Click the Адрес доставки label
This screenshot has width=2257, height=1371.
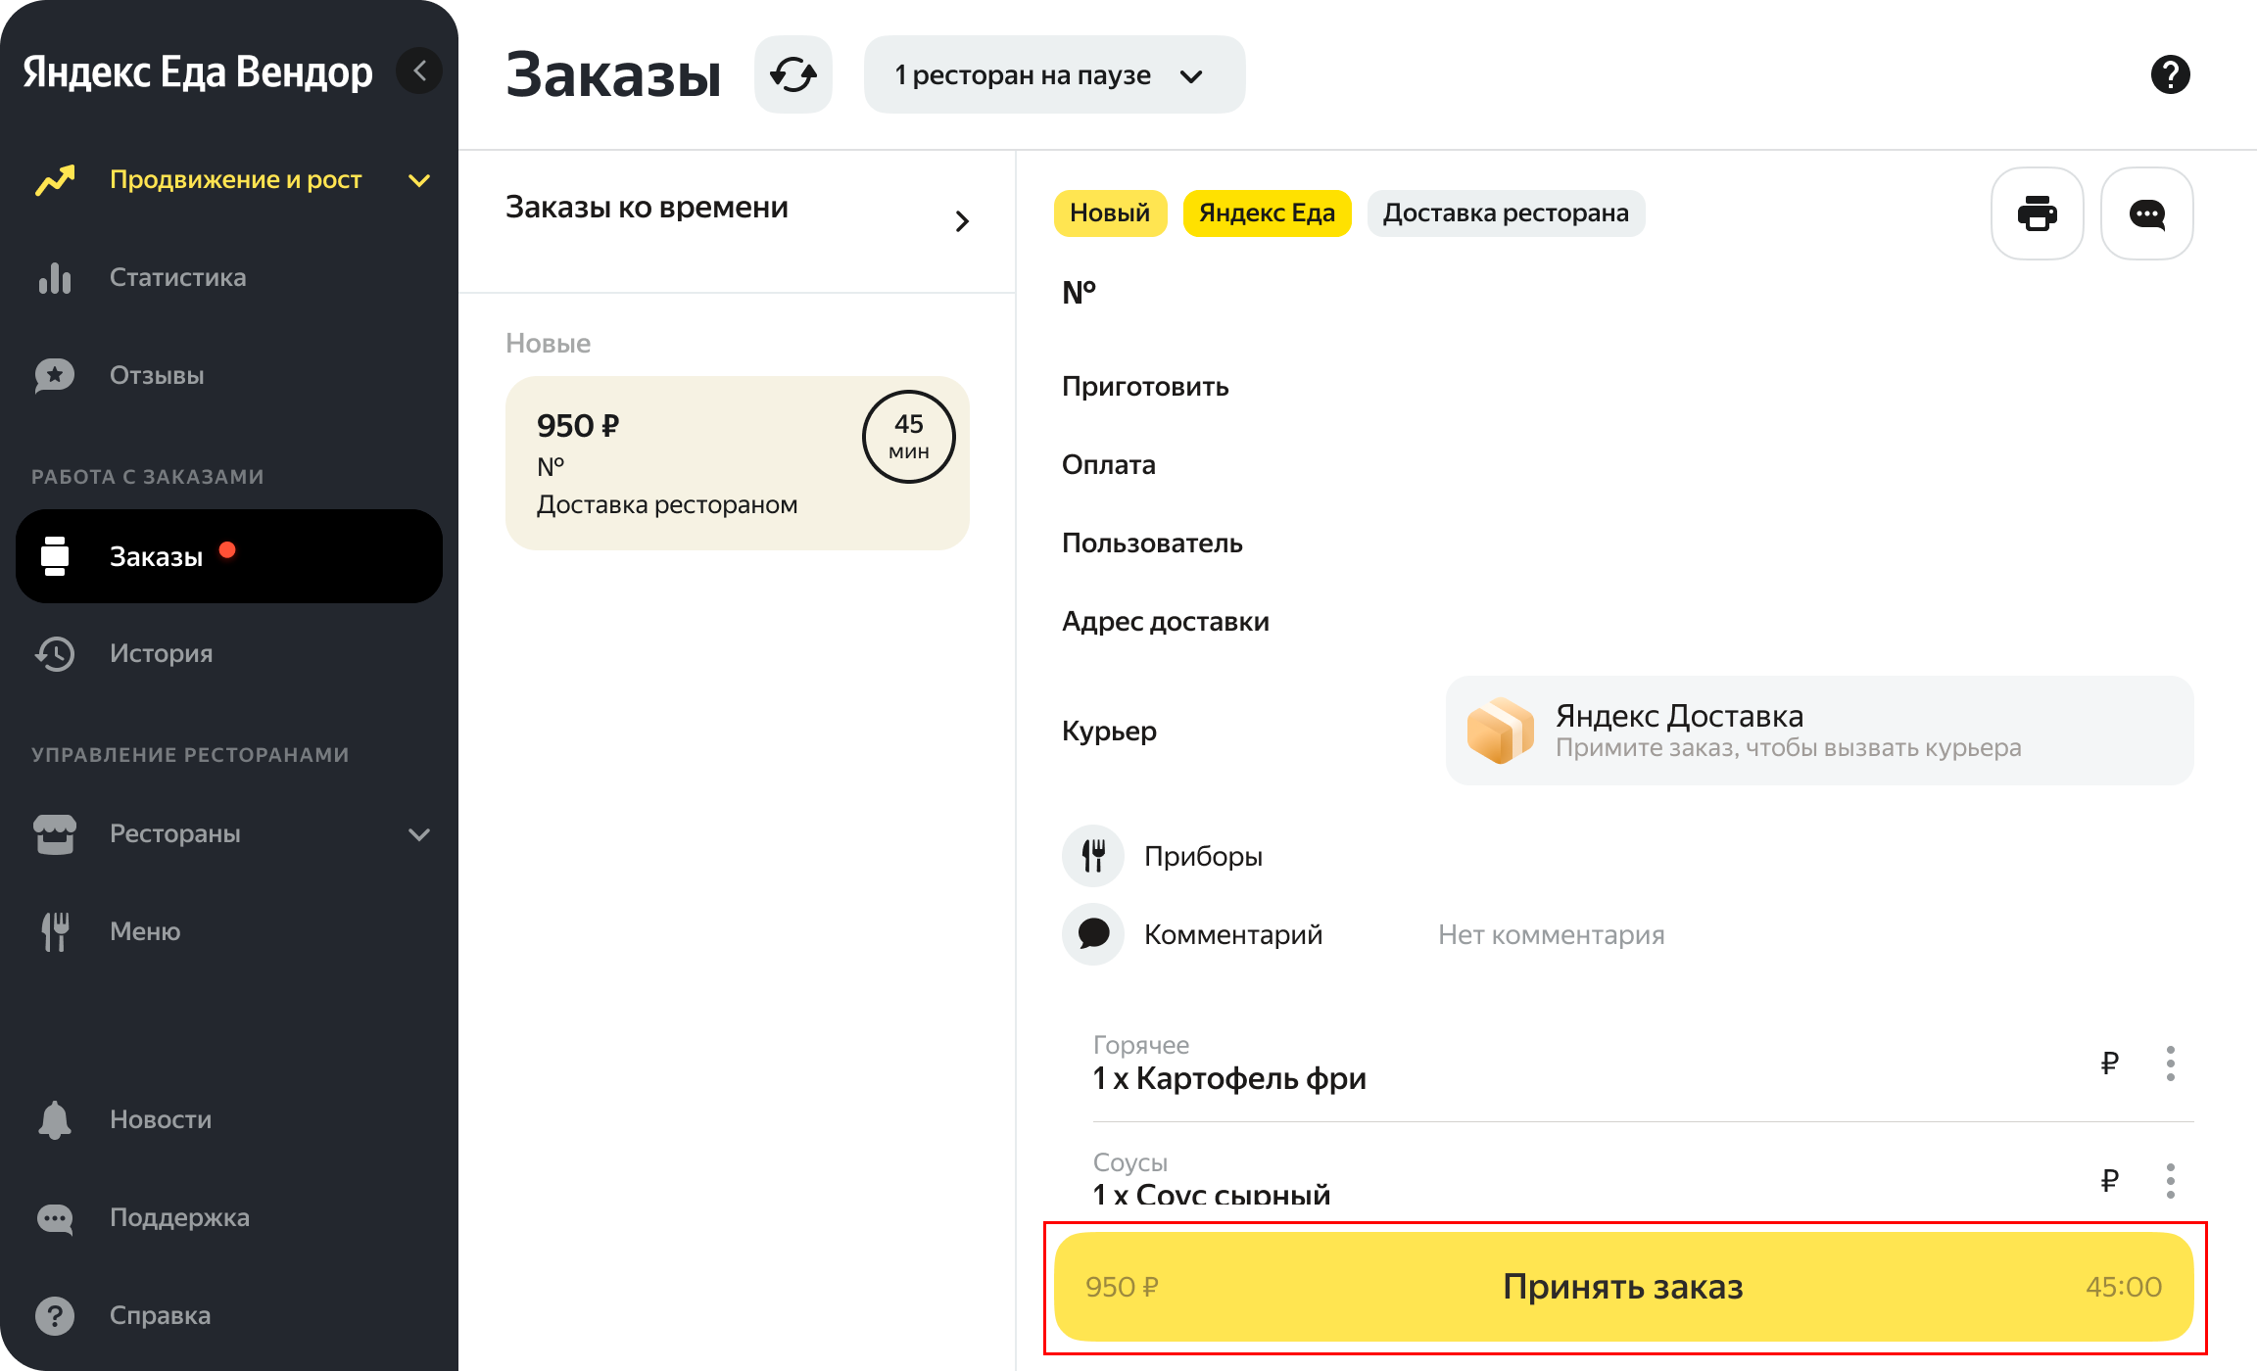point(1166,622)
